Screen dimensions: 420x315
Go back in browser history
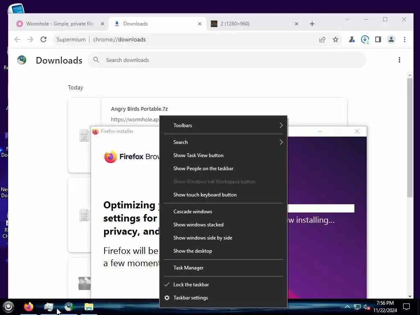coord(17,40)
